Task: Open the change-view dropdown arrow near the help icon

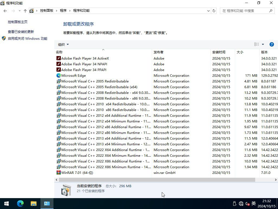Action: point(262,44)
